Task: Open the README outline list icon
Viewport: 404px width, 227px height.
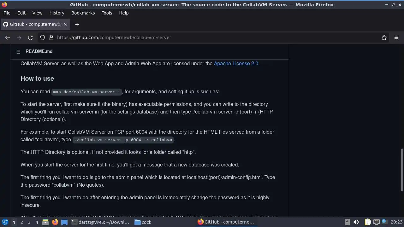Action: (18, 51)
